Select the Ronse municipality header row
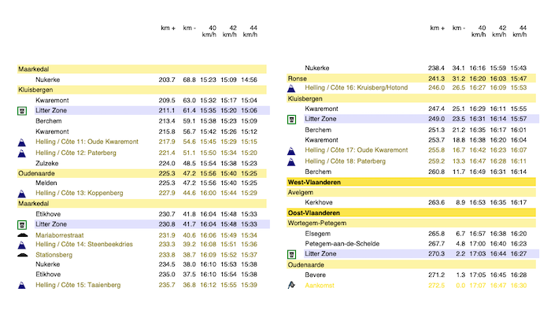Image resolution: width=551 pixels, height=310 pixels. pyautogui.click(x=411, y=79)
